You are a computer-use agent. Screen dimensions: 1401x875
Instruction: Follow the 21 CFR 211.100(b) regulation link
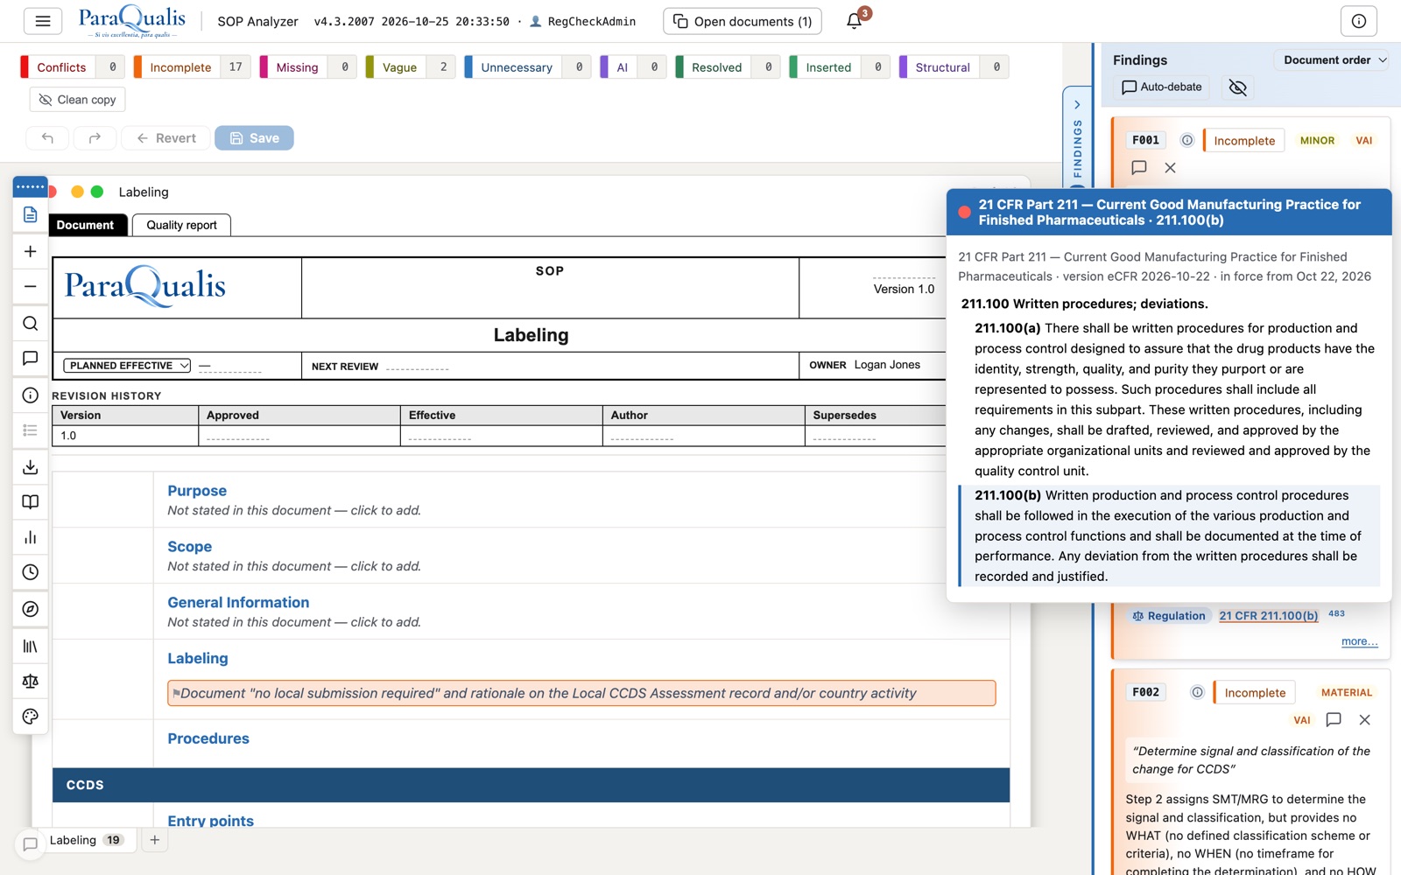1268,616
